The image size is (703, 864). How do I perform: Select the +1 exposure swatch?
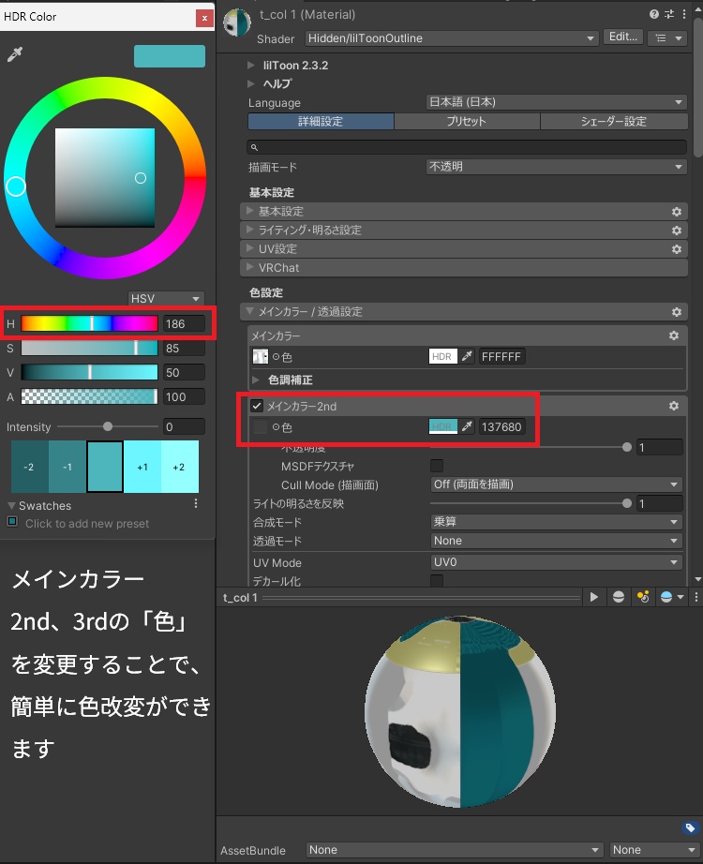pyautogui.click(x=142, y=467)
